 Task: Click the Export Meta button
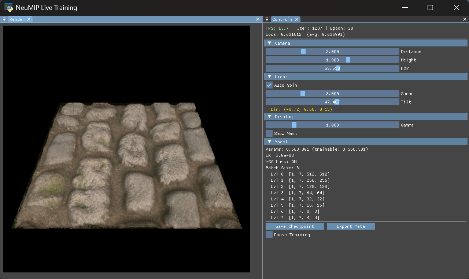point(351,226)
